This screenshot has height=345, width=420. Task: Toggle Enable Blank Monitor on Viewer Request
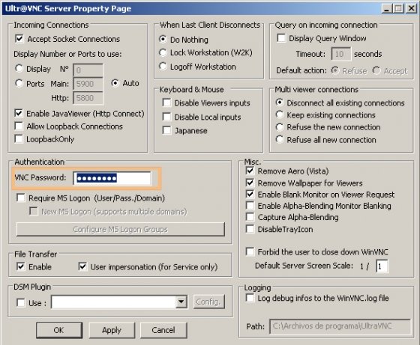tap(250, 195)
